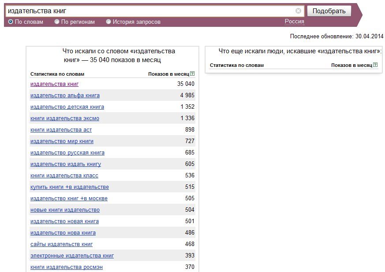Open the 'издательство русская книга' link
The image size is (385, 272).
67,153
